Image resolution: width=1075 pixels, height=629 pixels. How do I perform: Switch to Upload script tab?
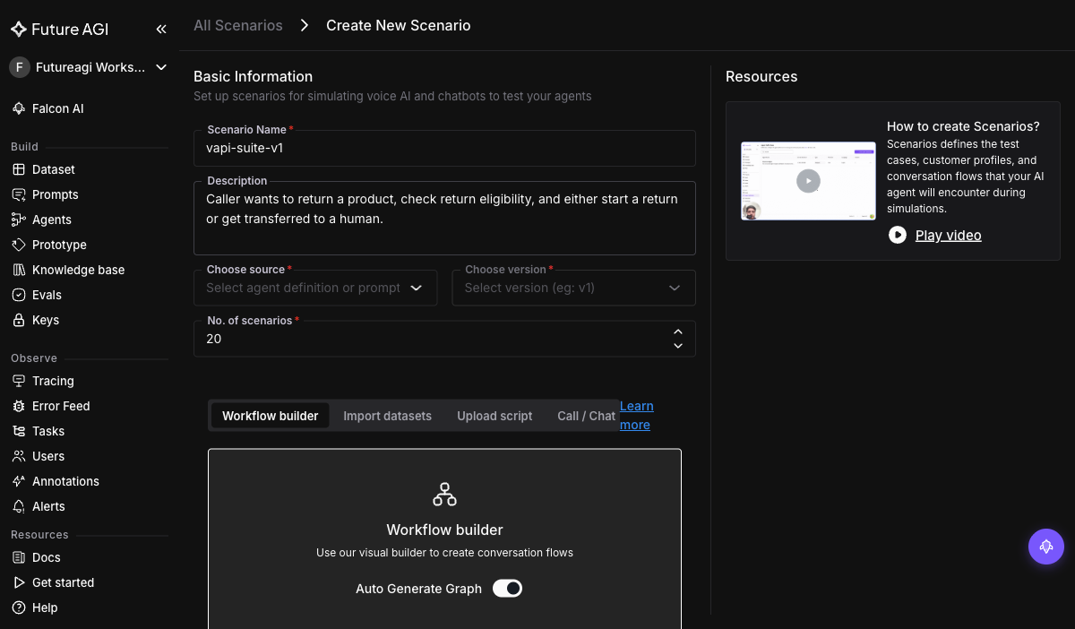494,416
